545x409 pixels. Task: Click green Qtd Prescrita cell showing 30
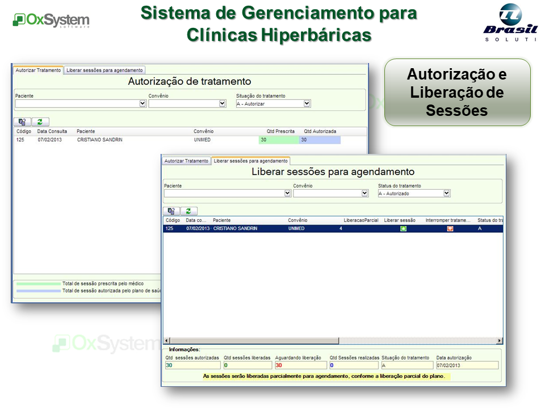pyautogui.click(x=278, y=140)
